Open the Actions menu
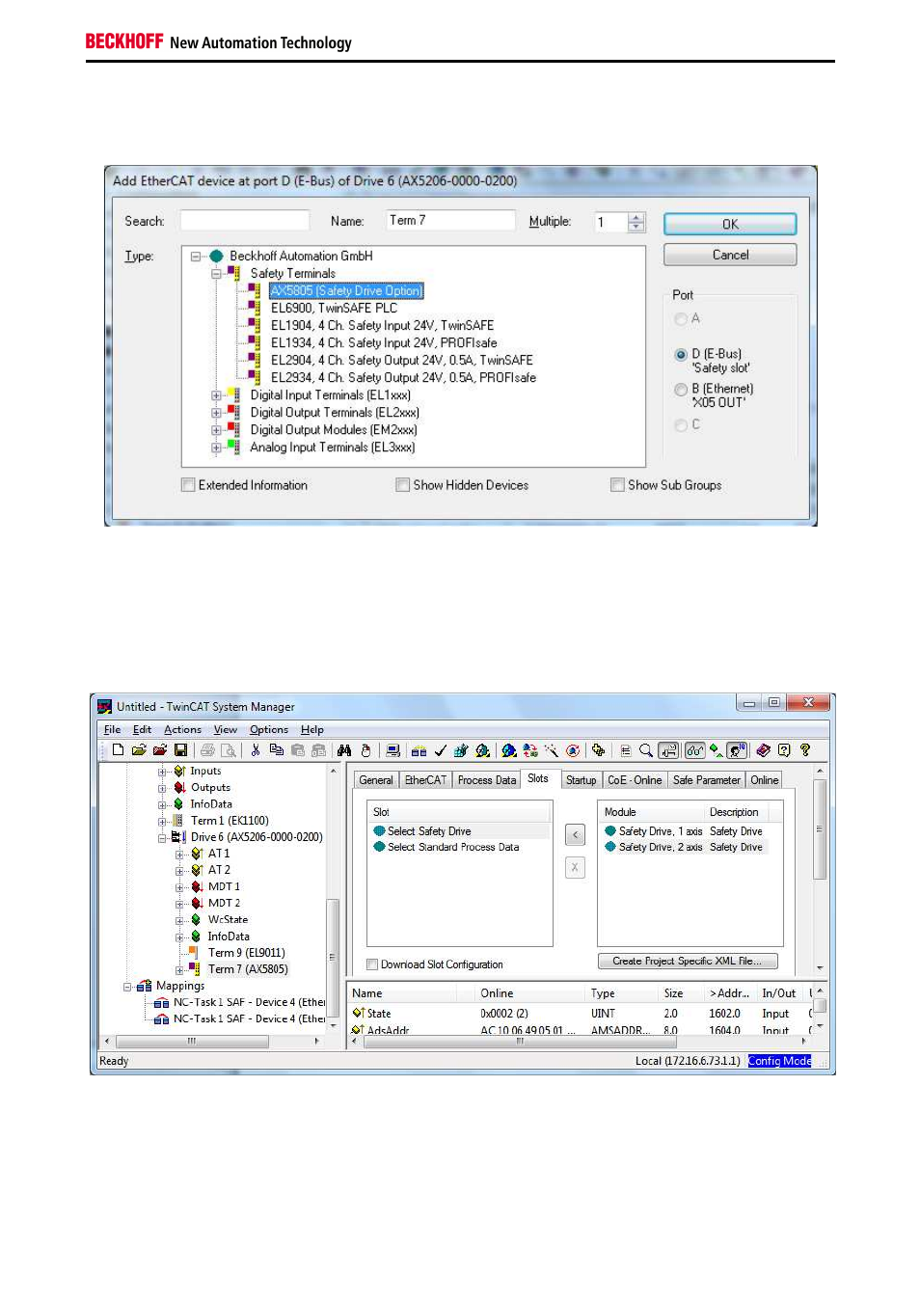 pos(182,730)
